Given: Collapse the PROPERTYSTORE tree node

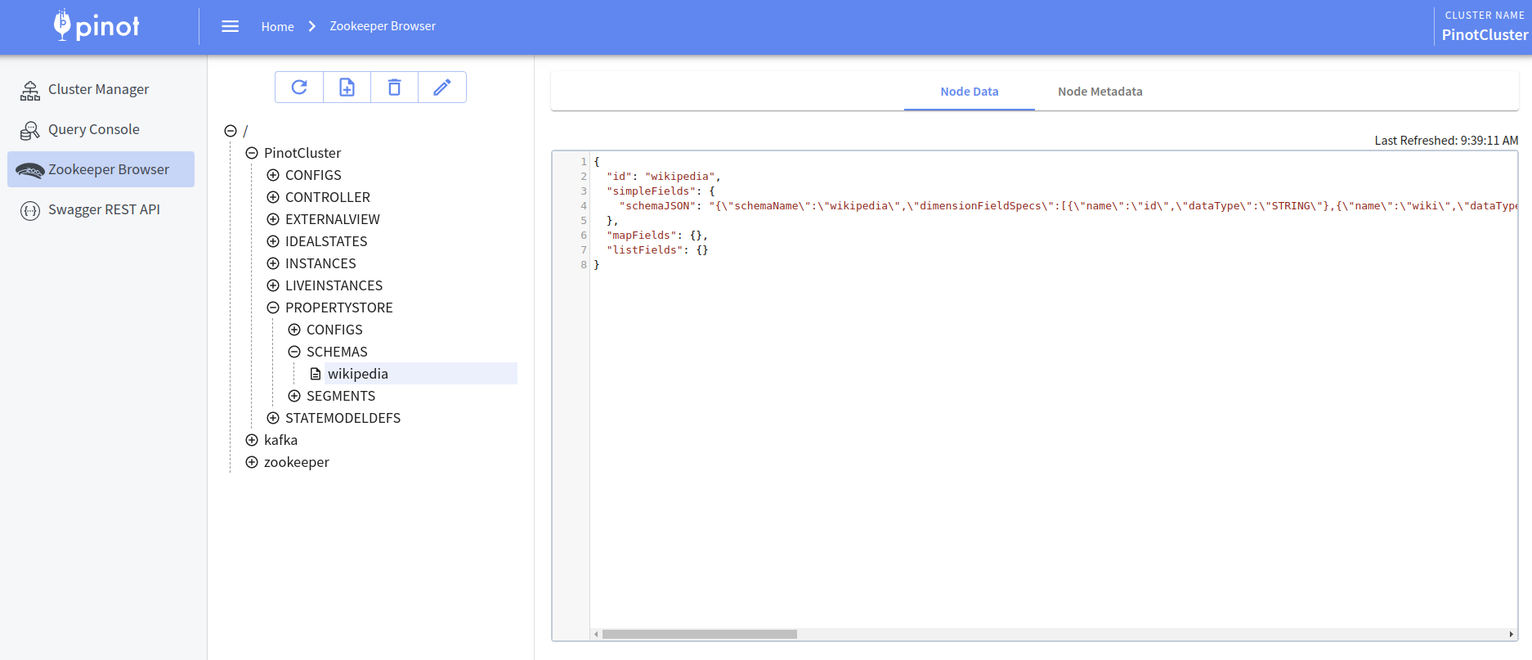Looking at the screenshot, I should click(x=273, y=308).
